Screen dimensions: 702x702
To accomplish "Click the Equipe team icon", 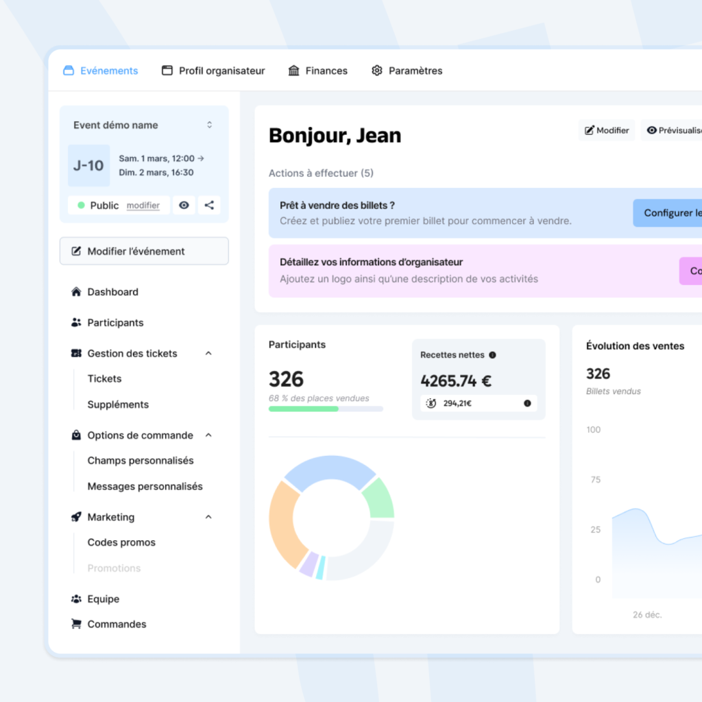I will (x=76, y=599).
